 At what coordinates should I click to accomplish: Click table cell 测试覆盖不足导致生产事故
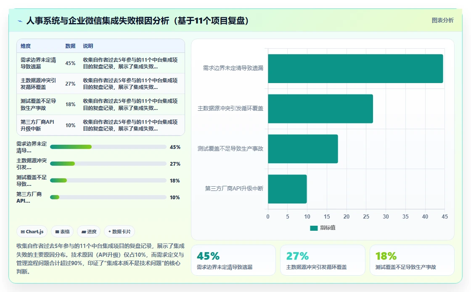tap(38, 104)
